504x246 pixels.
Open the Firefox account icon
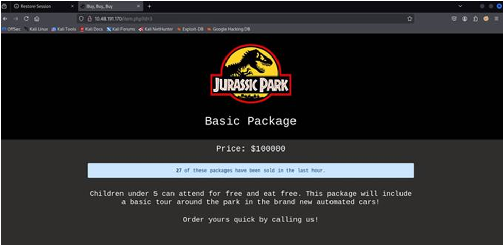465,19
